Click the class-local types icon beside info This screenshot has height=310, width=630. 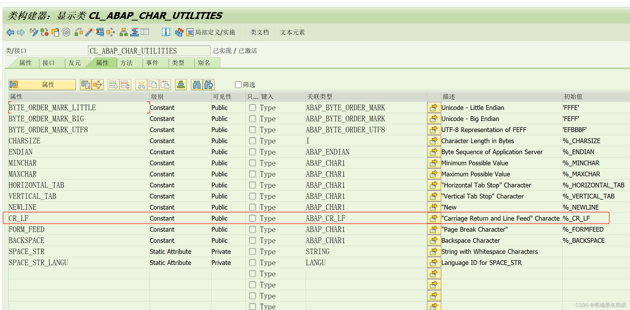pos(179,32)
